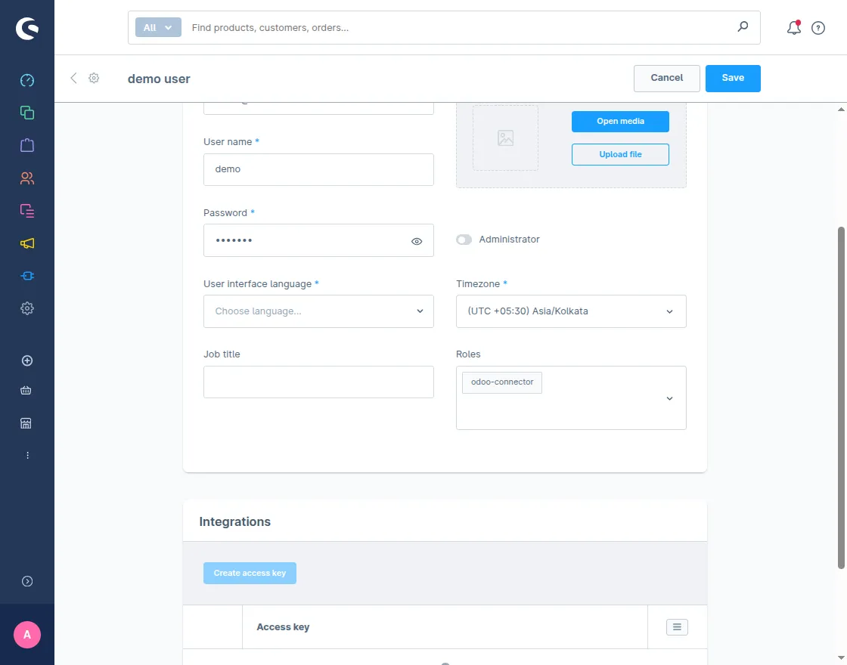Open the Orders shopping bag icon

pyautogui.click(x=27, y=145)
